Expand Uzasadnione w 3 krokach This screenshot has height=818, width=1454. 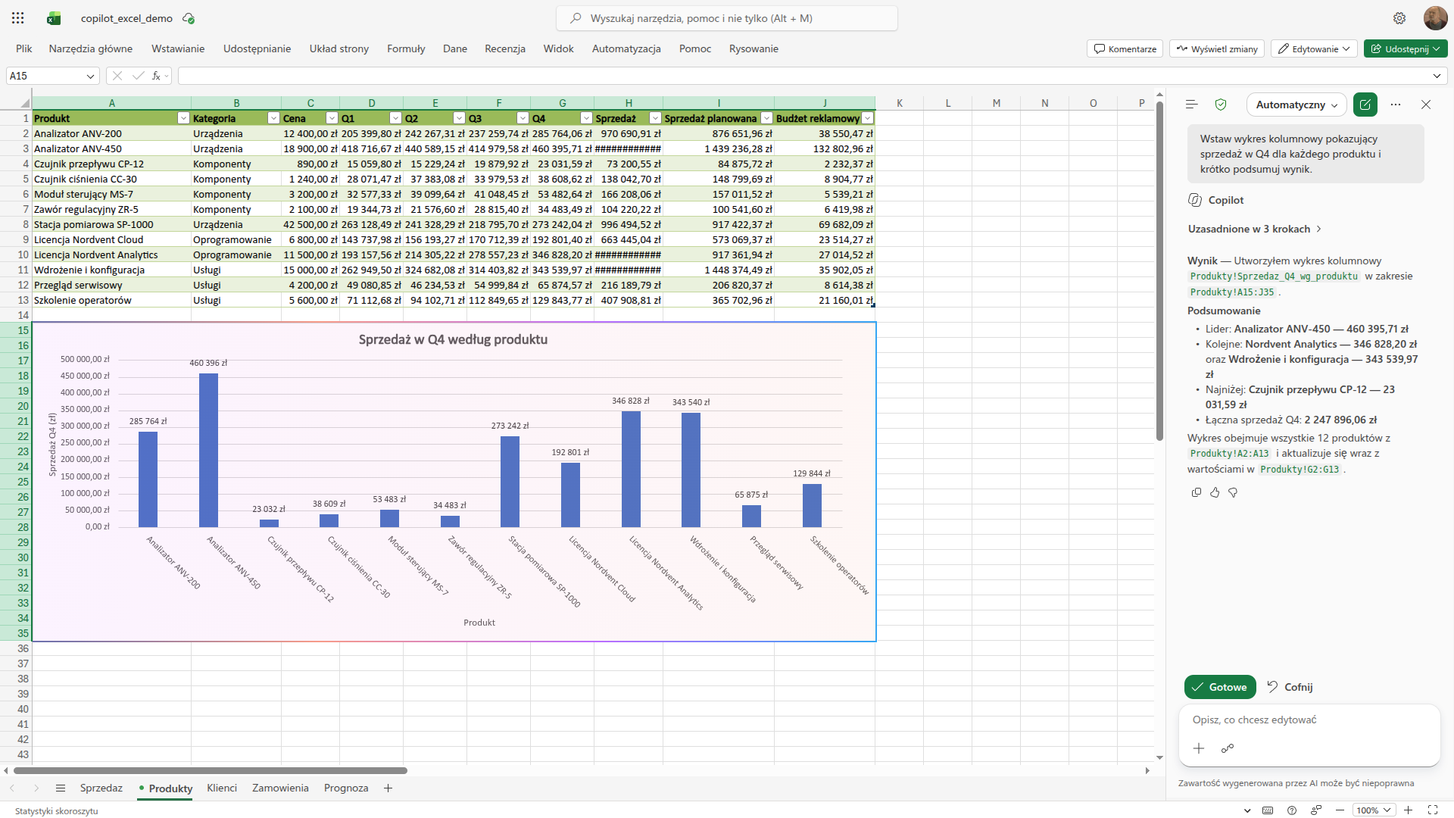click(x=1255, y=229)
